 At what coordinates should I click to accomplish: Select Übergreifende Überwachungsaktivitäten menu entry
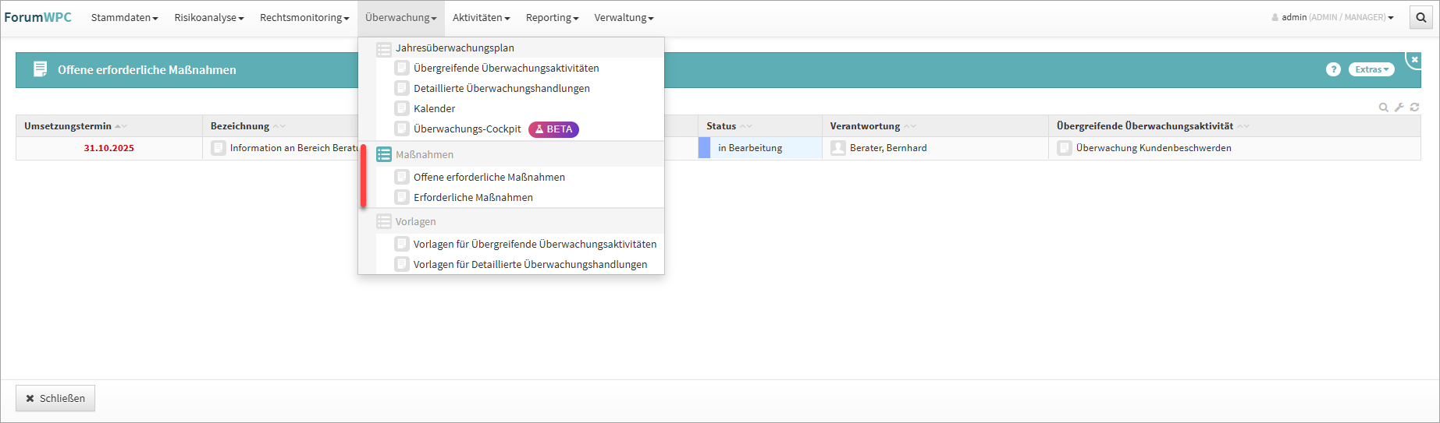(506, 68)
